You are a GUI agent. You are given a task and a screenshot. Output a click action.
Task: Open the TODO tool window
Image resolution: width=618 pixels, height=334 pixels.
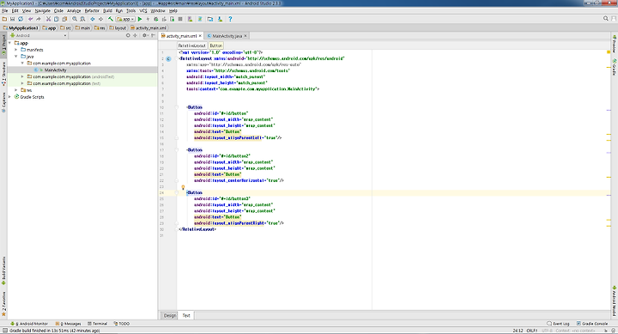tap(121, 324)
